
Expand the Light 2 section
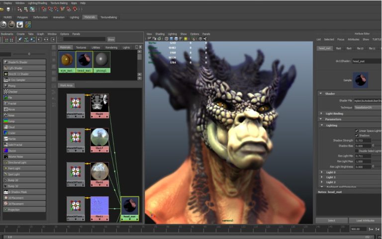[322, 182]
